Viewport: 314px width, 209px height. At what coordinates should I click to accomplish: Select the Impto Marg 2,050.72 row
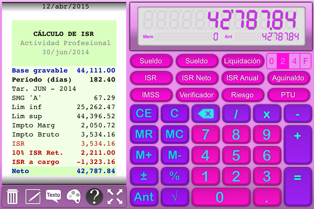pyautogui.click(x=64, y=125)
